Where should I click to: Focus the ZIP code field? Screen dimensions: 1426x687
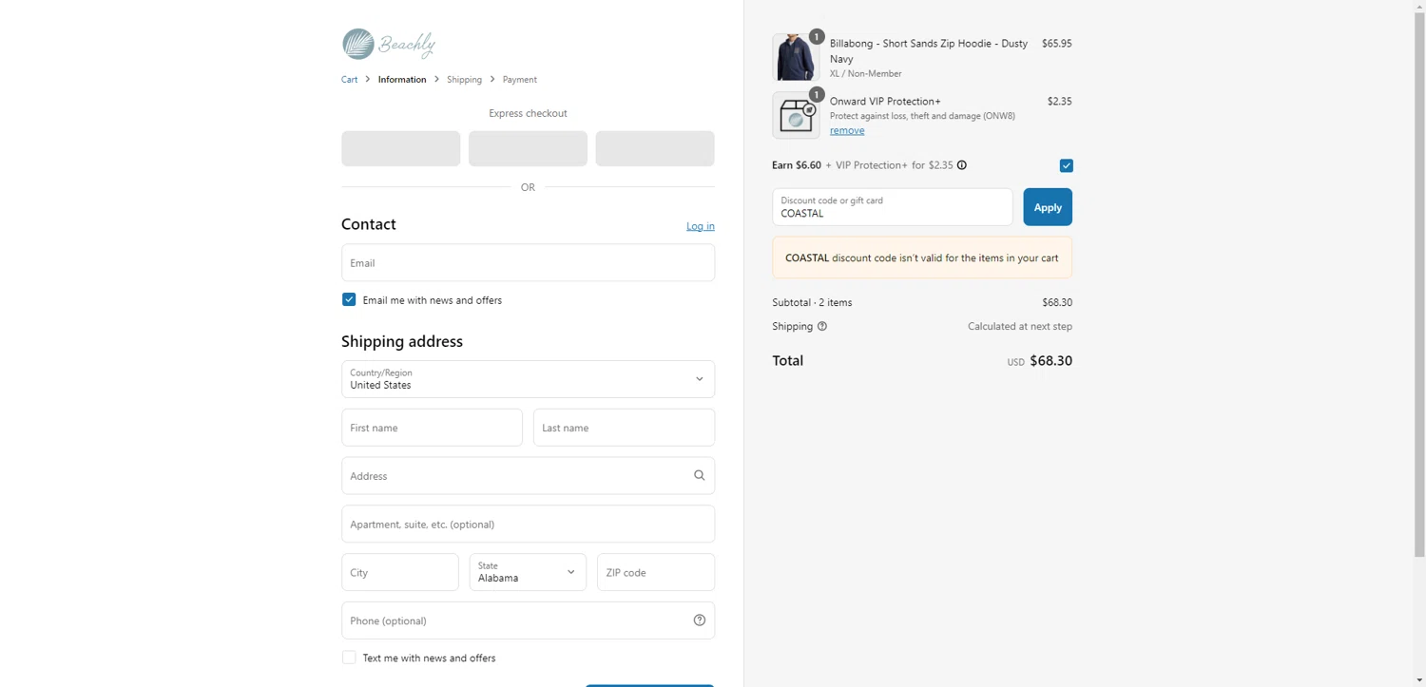pos(656,572)
